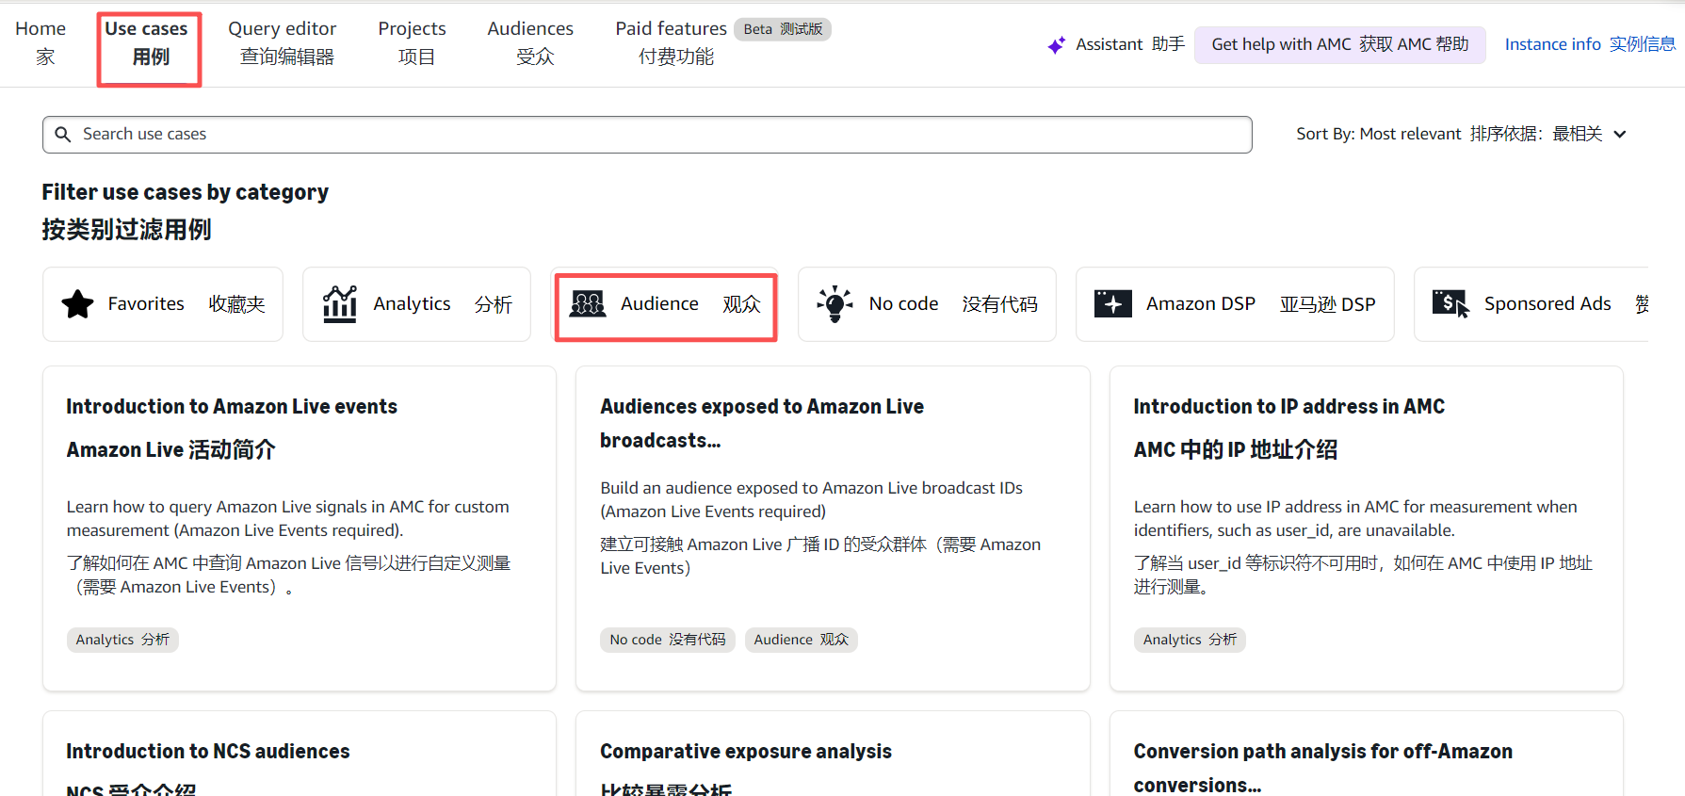This screenshot has height=796, width=1685.
Task: Switch to the Projects tab
Action: (x=413, y=43)
